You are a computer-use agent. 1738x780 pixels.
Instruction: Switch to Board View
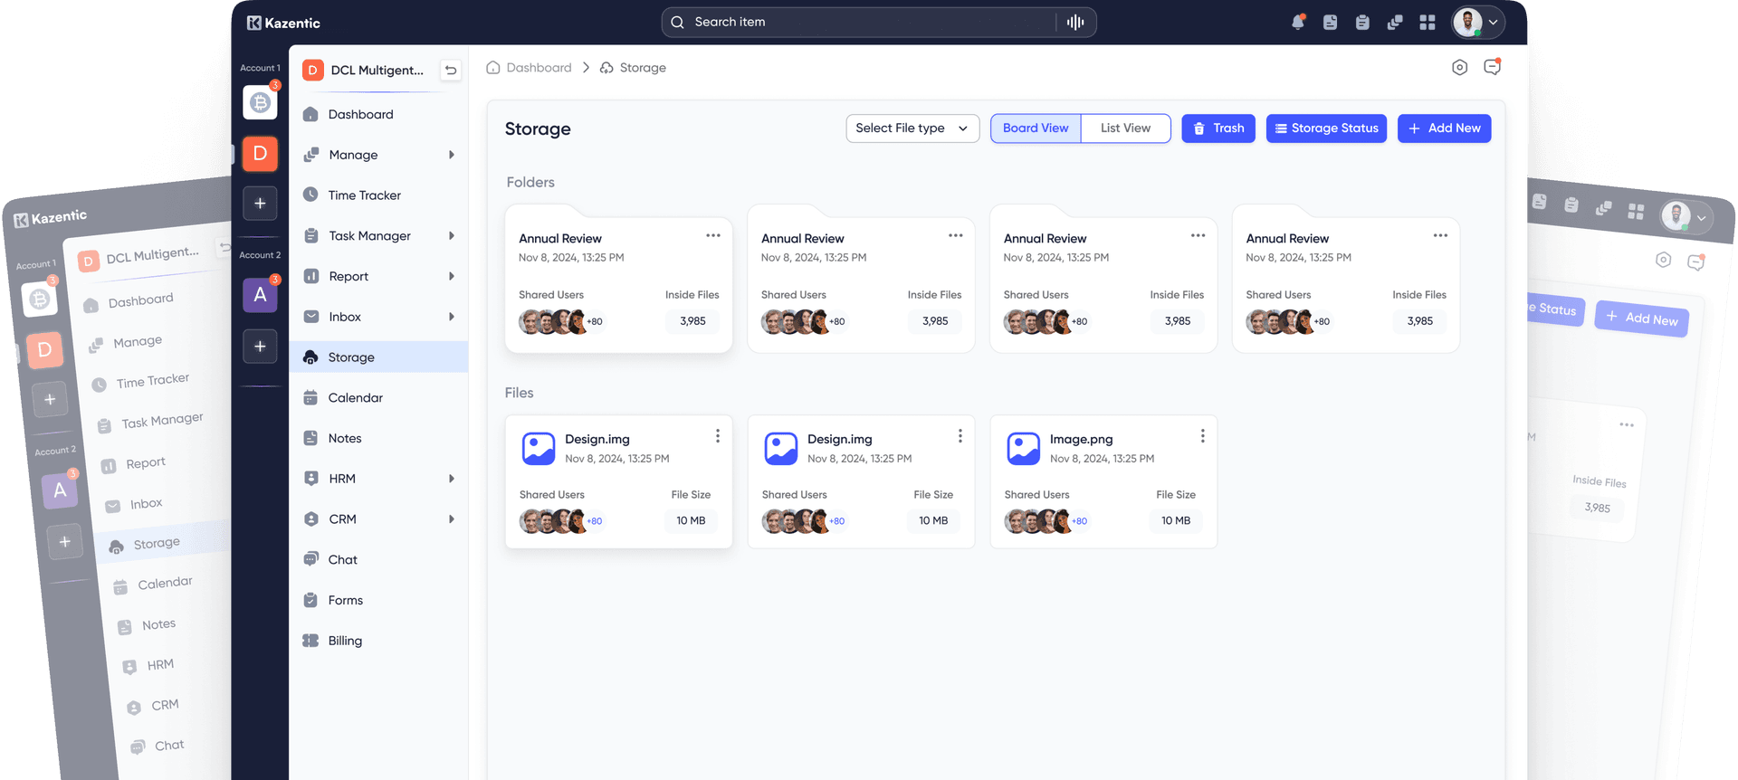1036,128
